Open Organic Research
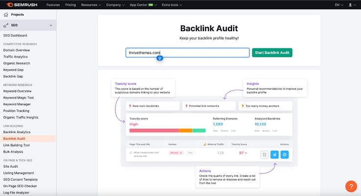The image size is (361, 196). coord(17,63)
